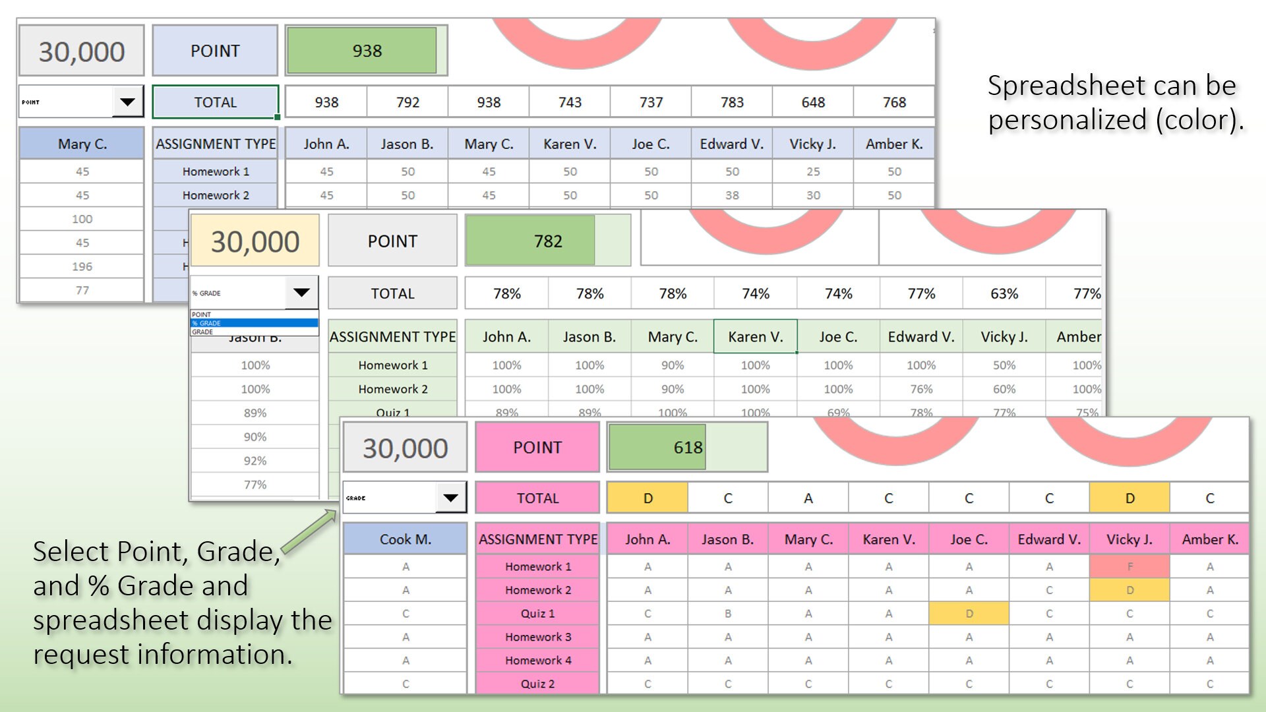1266x712 pixels.
Task: Select the Mary C. column header in top sheet
Action: [81, 143]
